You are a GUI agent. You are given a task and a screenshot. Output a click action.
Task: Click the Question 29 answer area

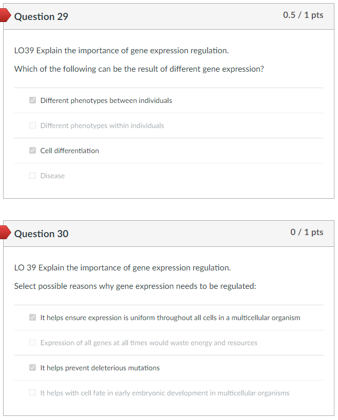pos(169,137)
